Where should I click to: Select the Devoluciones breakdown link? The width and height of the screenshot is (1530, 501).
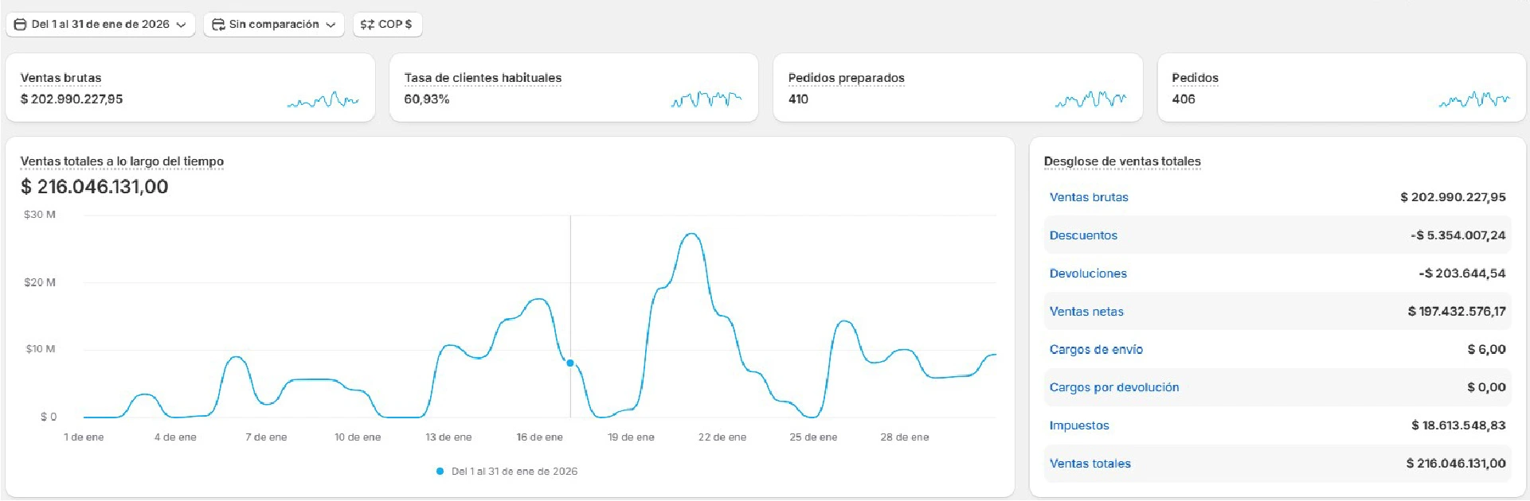pyautogui.click(x=1088, y=274)
